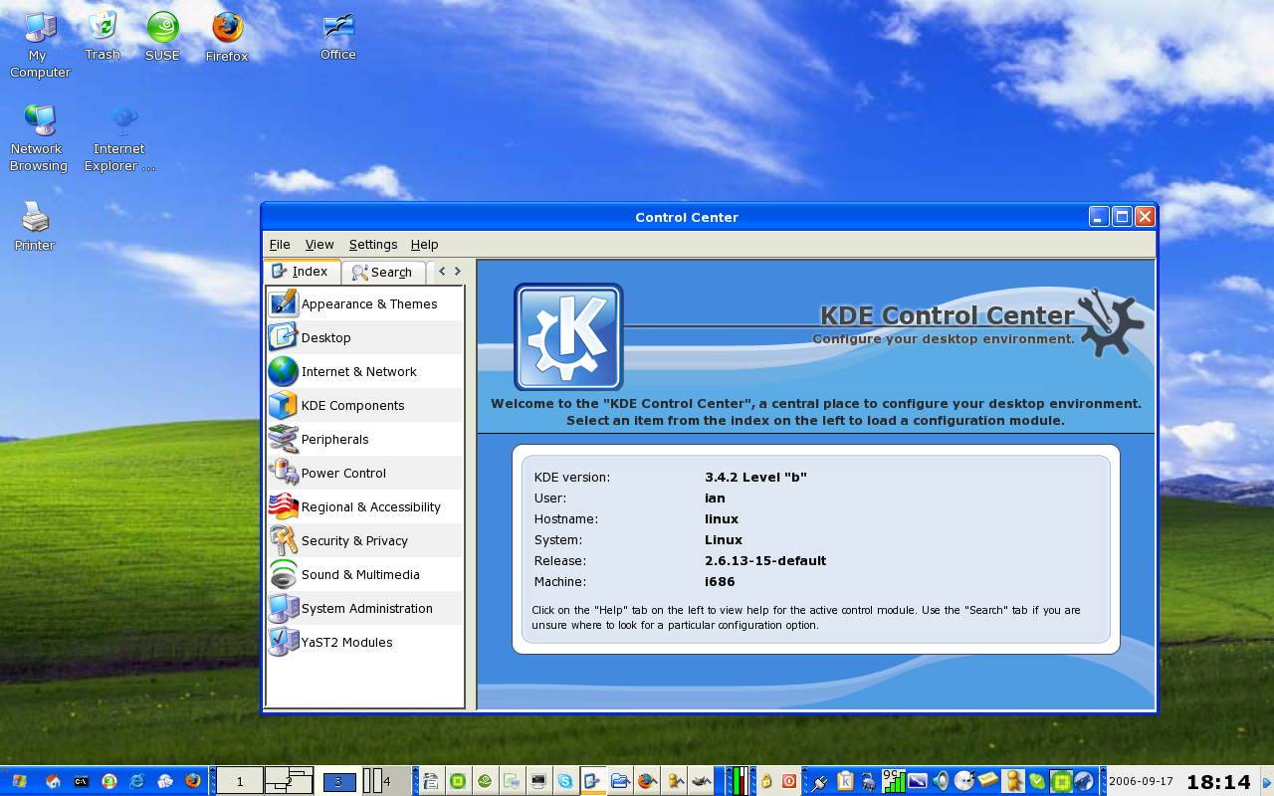The width and height of the screenshot is (1274, 796).
Task: Click the large KDE logo
Action: [x=568, y=336]
